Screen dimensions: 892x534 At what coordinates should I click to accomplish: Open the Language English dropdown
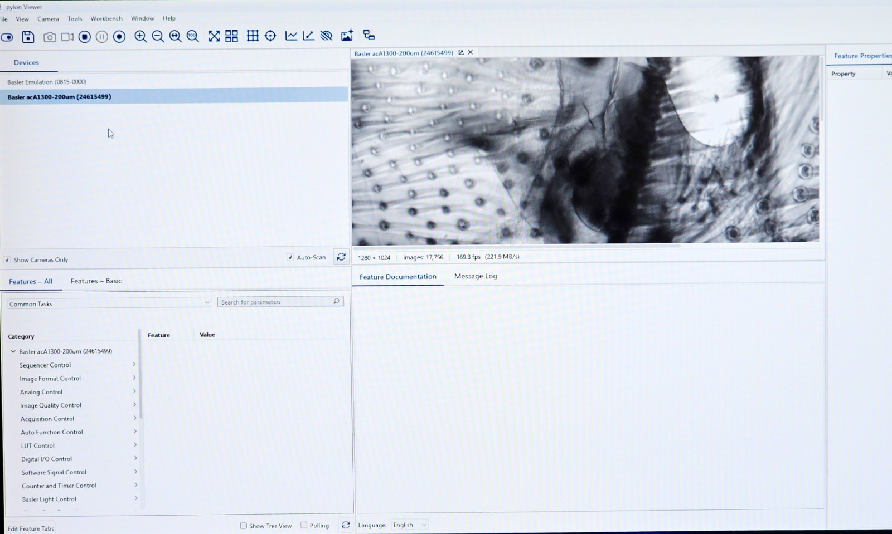tap(410, 525)
